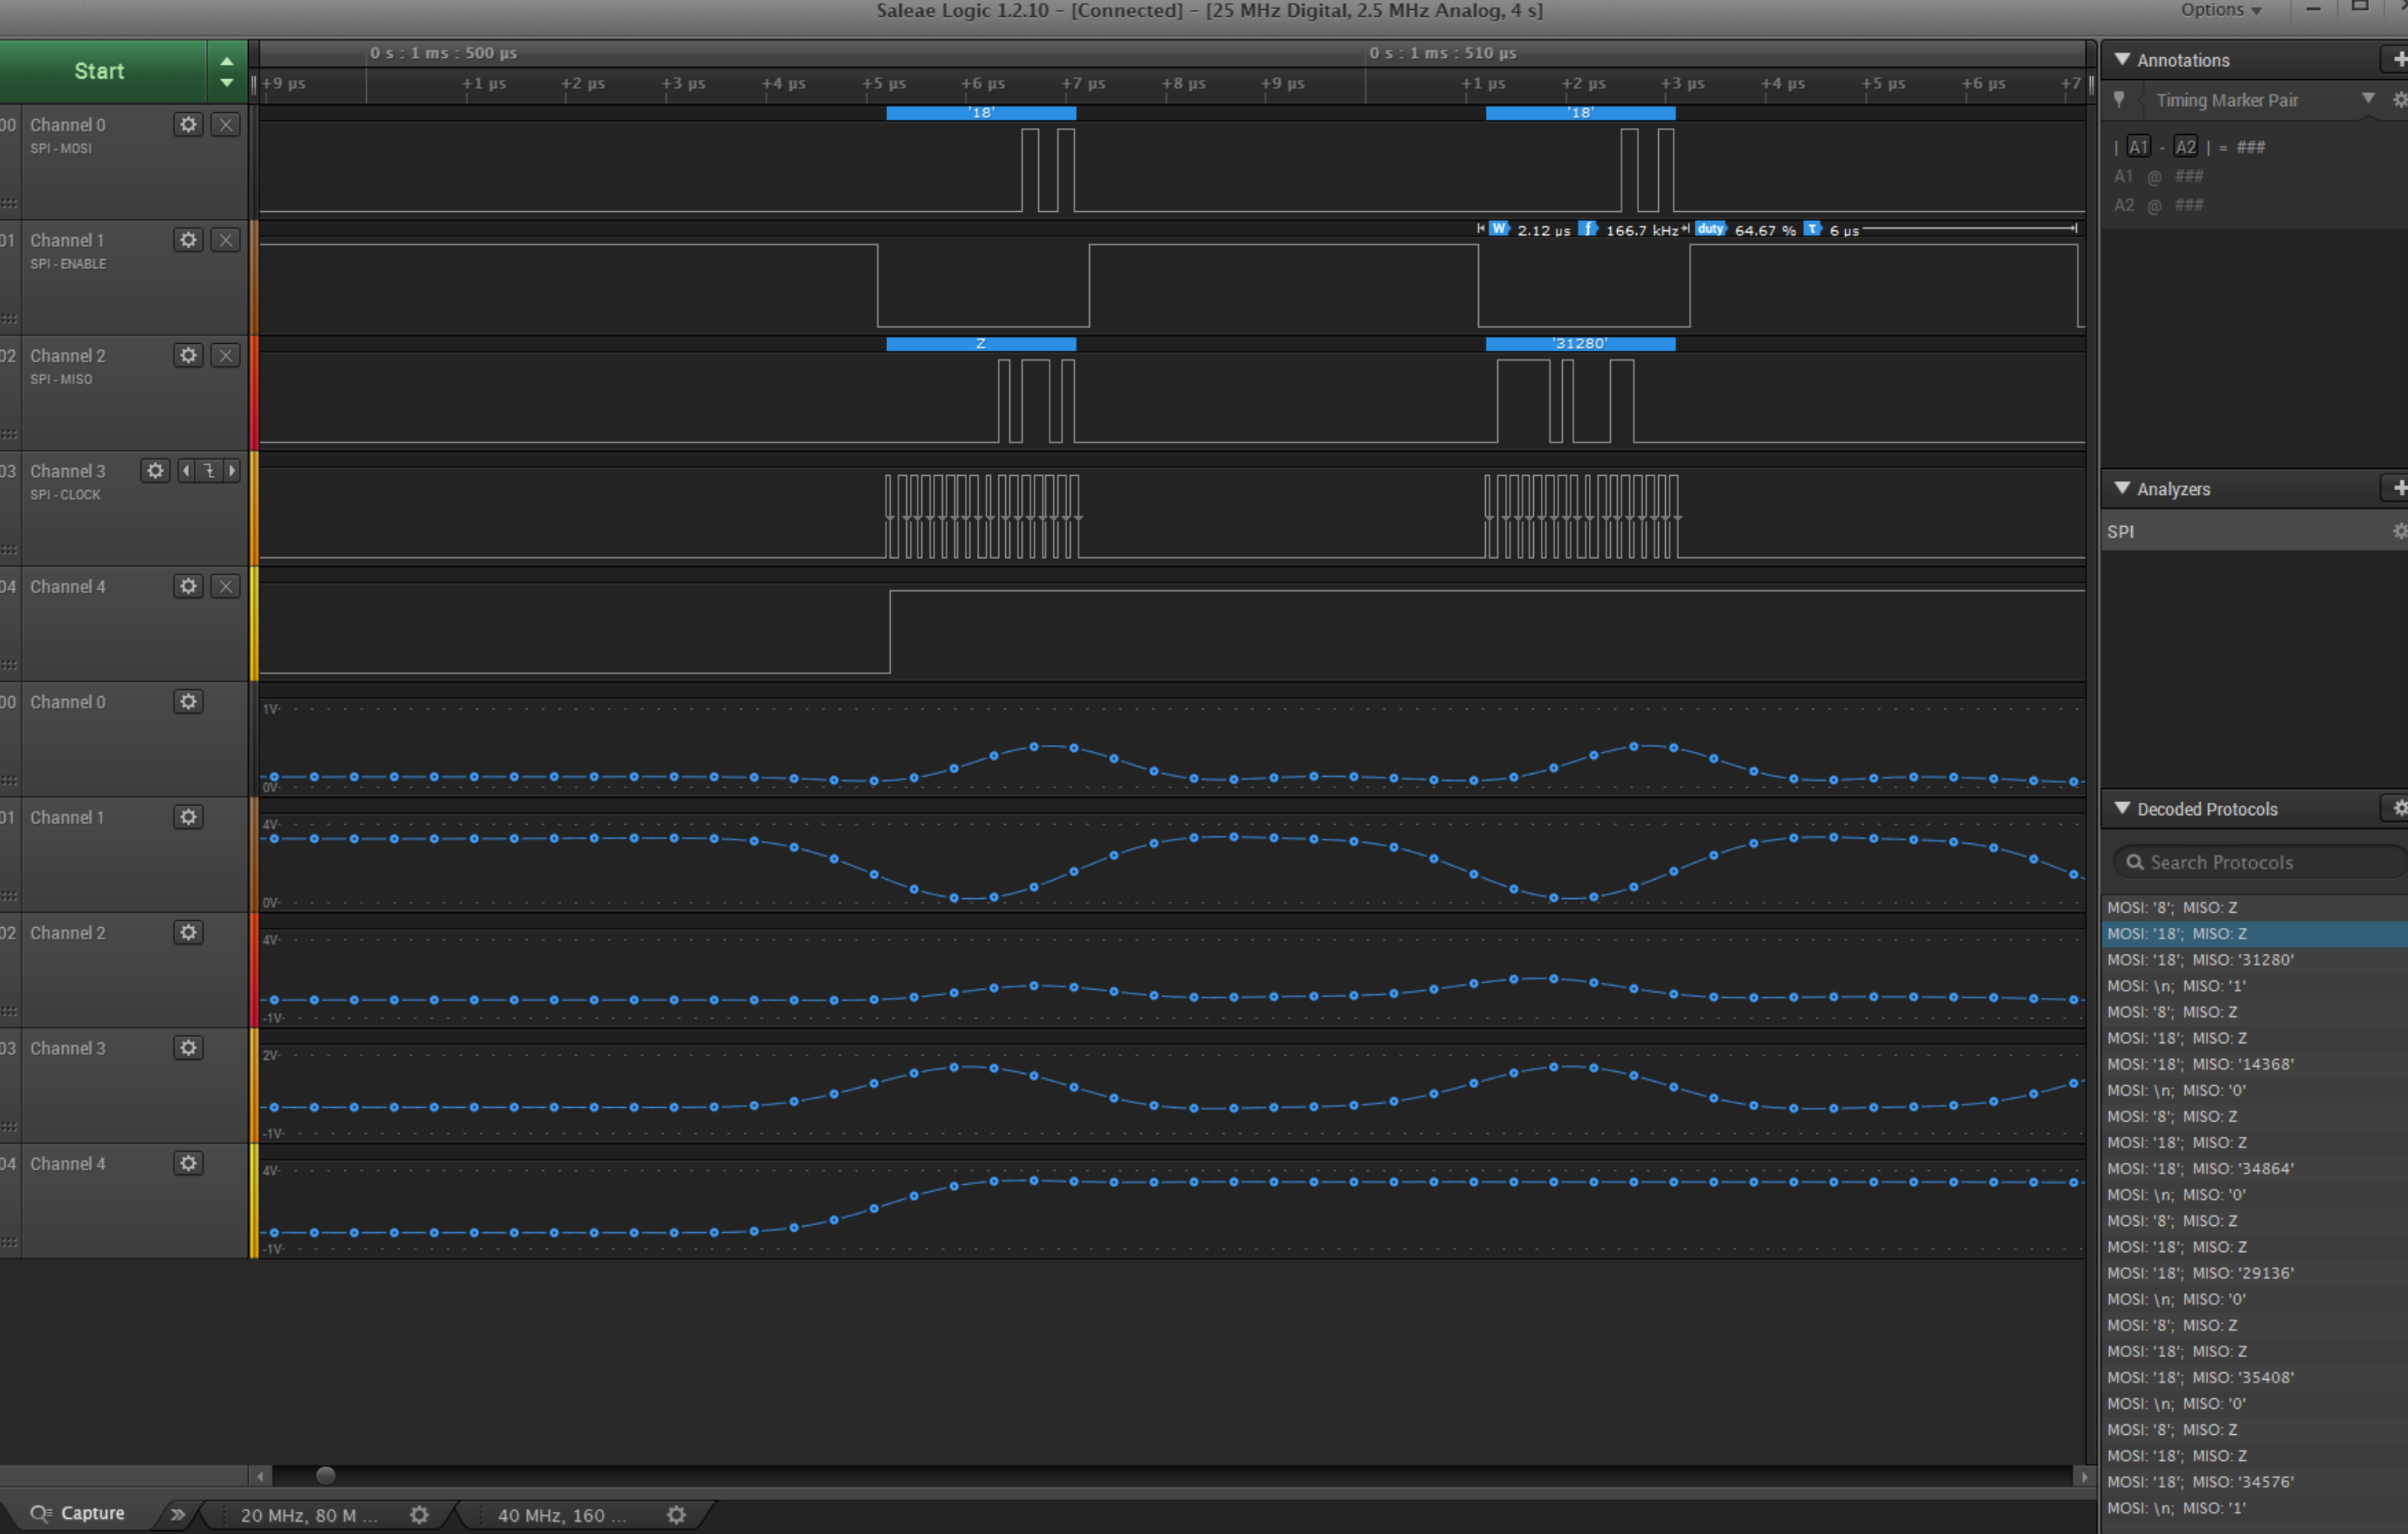Viewport: 2408px width, 1534px height.
Task: Open settings gear for SPI-MOSI Channel 0
Action: click(x=188, y=125)
